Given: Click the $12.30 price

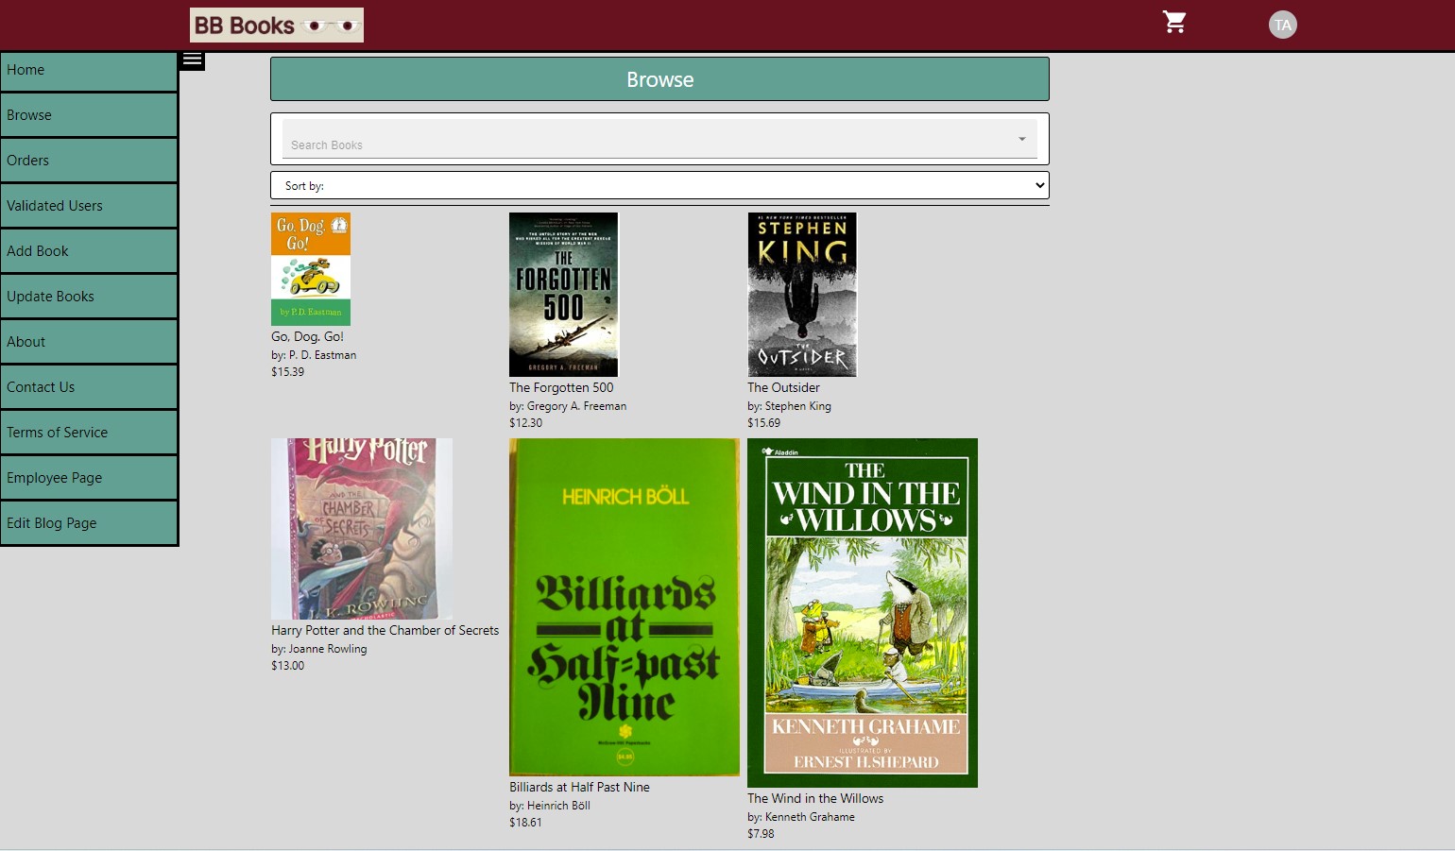Looking at the screenshot, I should click(526, 423).
